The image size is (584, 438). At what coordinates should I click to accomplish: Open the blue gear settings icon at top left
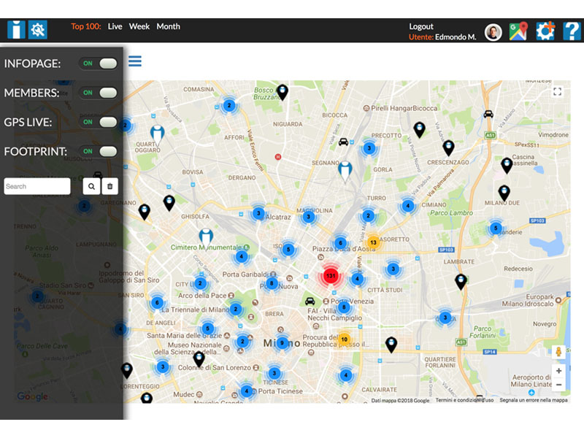click(x=37, y=30)
